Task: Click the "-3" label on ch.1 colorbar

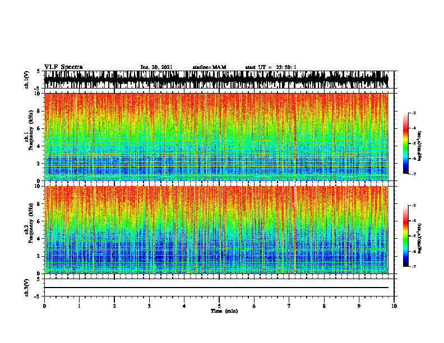Action: coord(413,113)
